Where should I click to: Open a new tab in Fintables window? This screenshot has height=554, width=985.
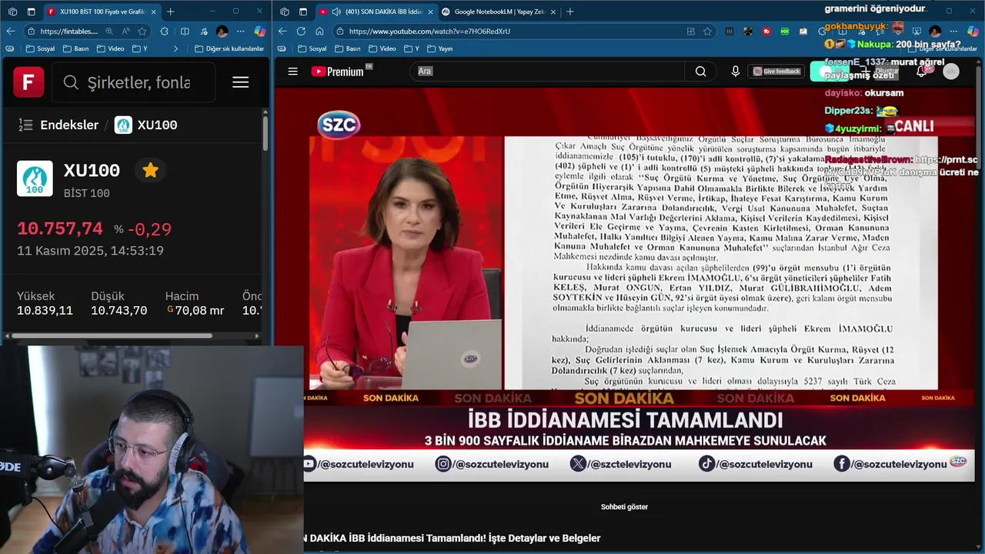tap(170, 12)
